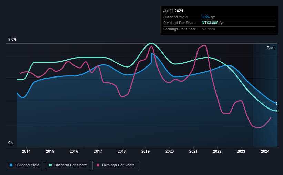Click the 2020 x-axis label
This screenshot has width=283, height=175.
(x=170, y=151)
